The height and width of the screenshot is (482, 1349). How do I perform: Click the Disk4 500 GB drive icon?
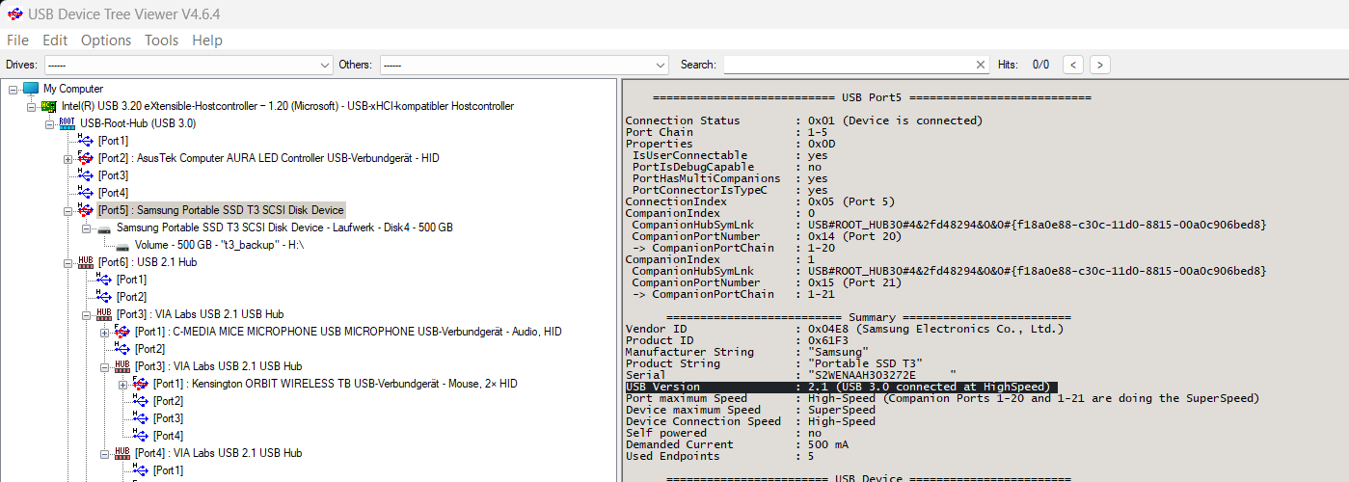[x=103, y=228]
